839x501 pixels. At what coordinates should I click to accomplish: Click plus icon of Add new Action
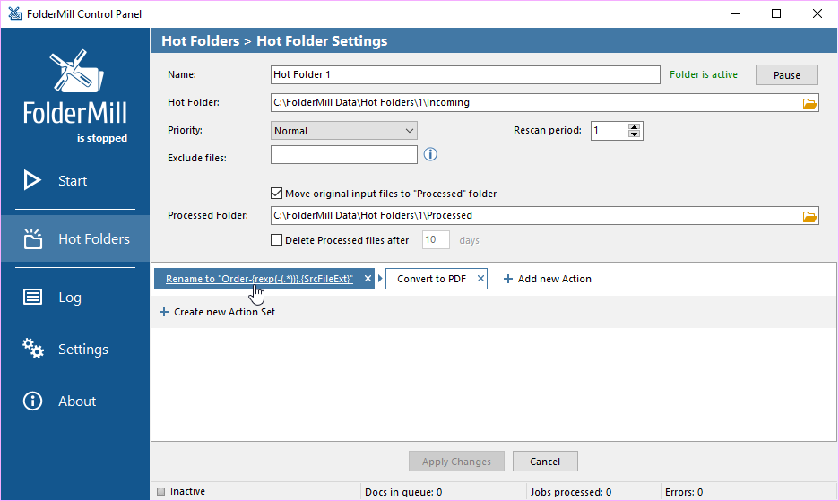click(x=508, y=279)
